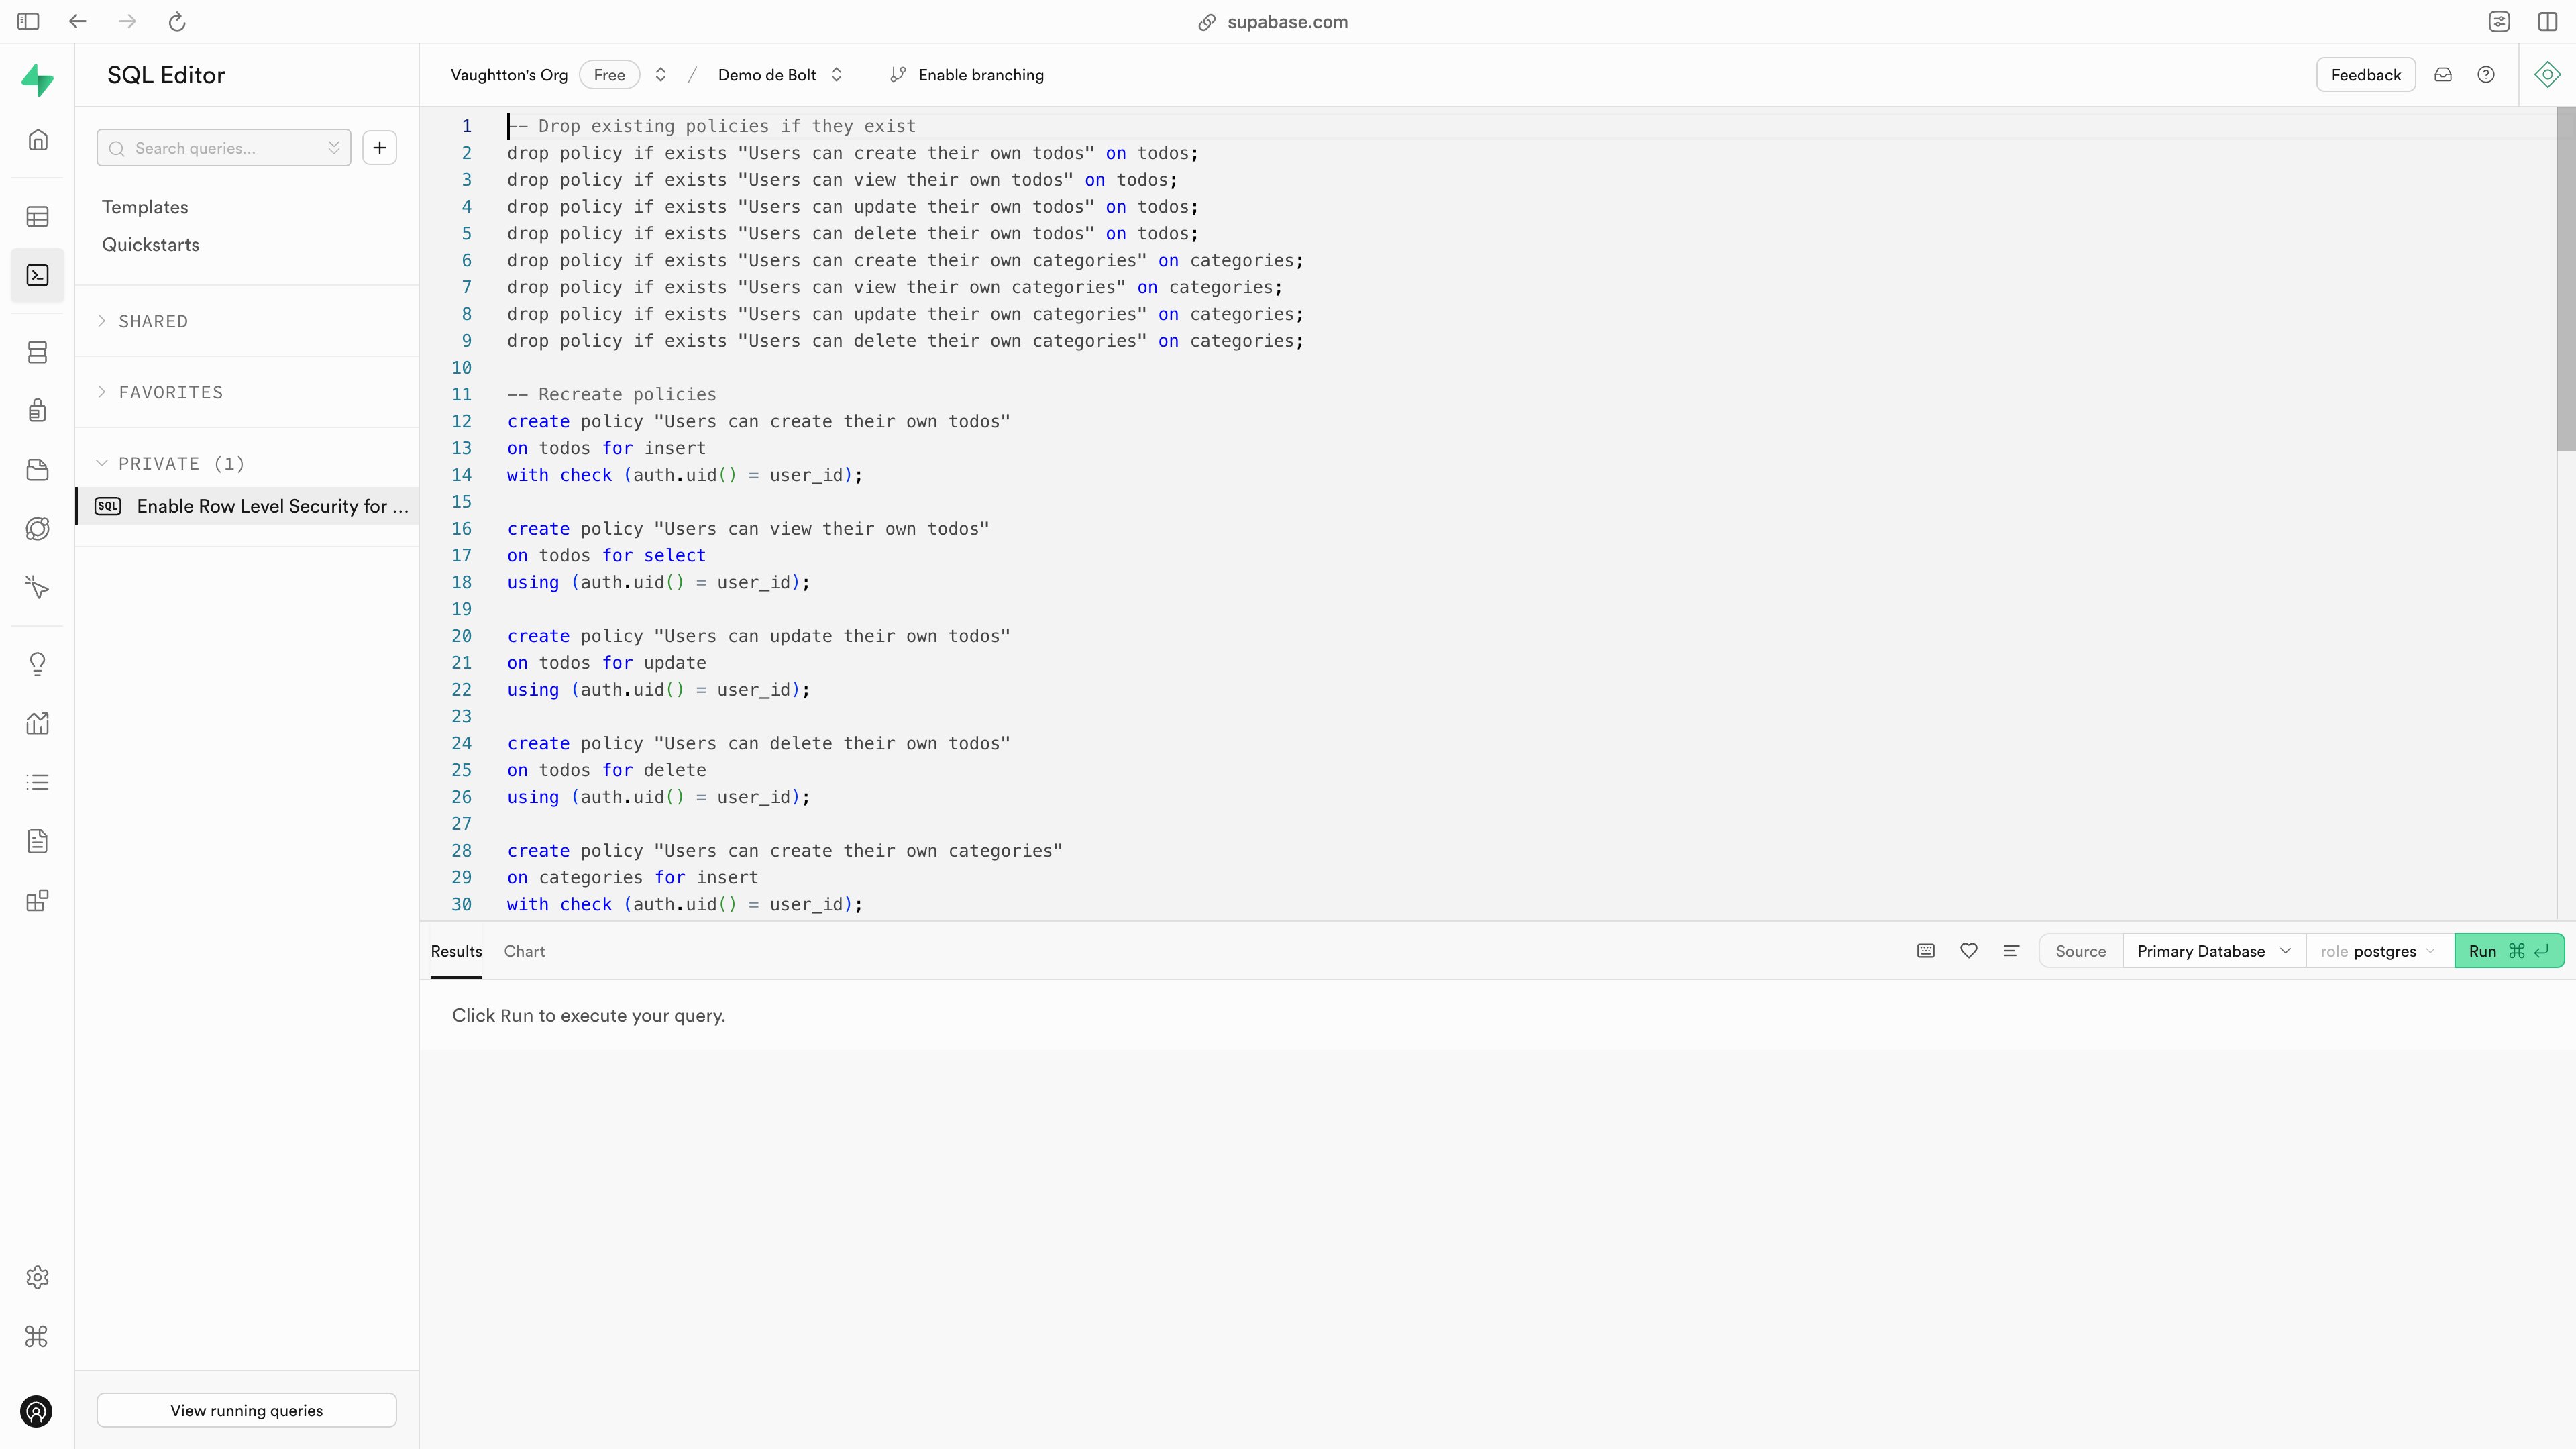Open the user account avatar
Image resolution: width=2576 pixels, height=1449 pixels.
coord(37,1412)
